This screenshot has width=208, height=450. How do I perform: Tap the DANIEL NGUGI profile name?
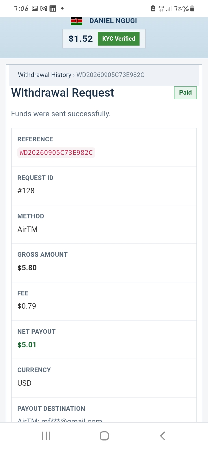[113, 21]
